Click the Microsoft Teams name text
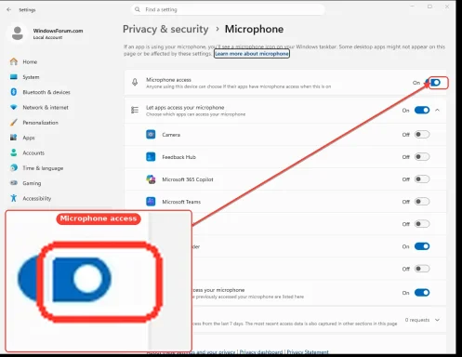The width and height of the screenshot is (462, 357). pyautogui.click(x=181, y=202)
